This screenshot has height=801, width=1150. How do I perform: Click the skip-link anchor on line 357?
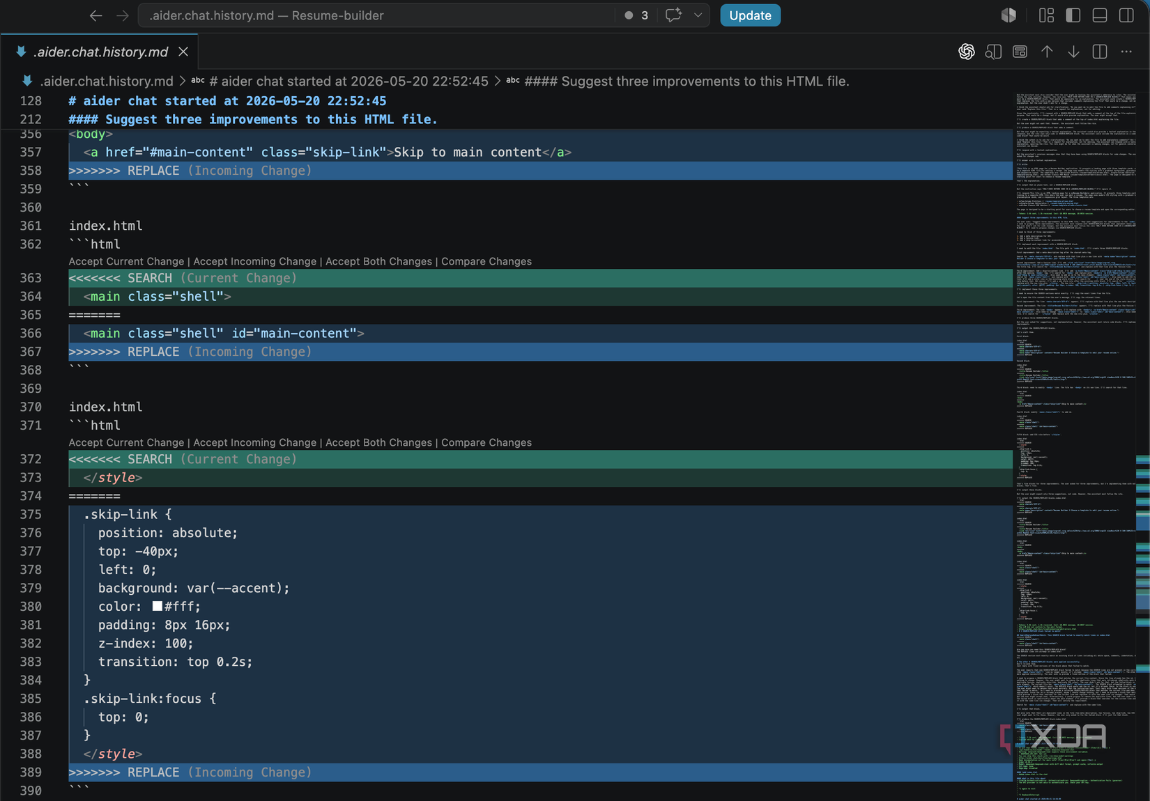click(328, 152)
